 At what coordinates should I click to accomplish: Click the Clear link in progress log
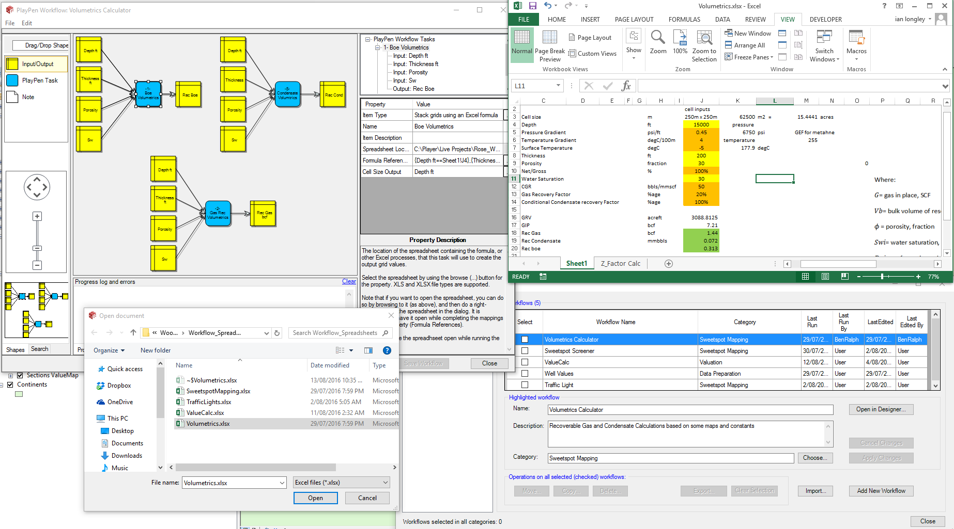point(349,282)
